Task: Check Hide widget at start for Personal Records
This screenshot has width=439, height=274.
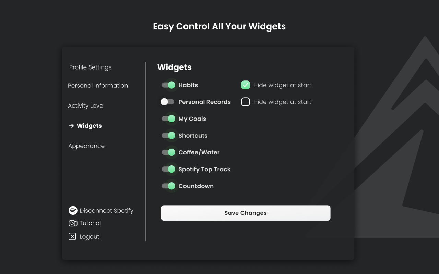Action: [245, 102]
